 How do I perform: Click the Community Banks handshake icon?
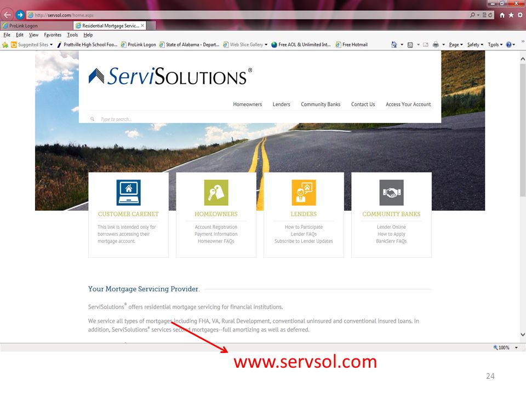coord(391,193)
